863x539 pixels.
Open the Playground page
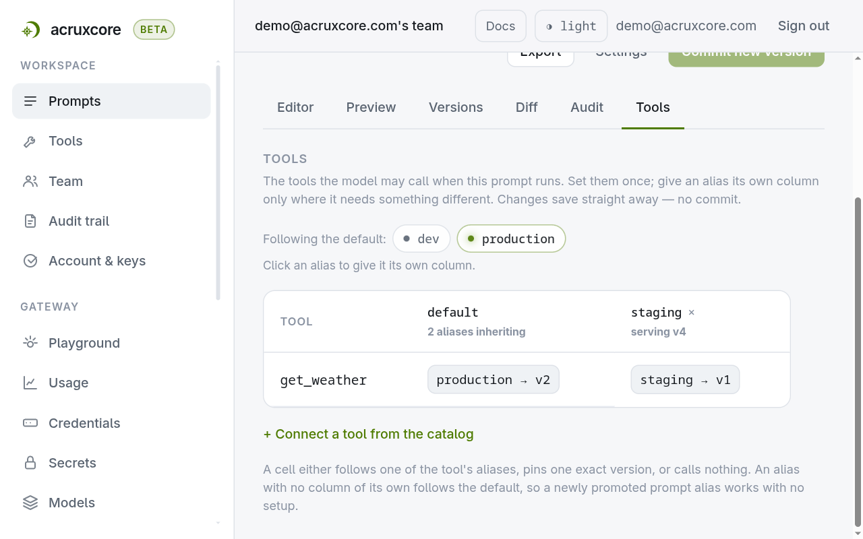111,343
